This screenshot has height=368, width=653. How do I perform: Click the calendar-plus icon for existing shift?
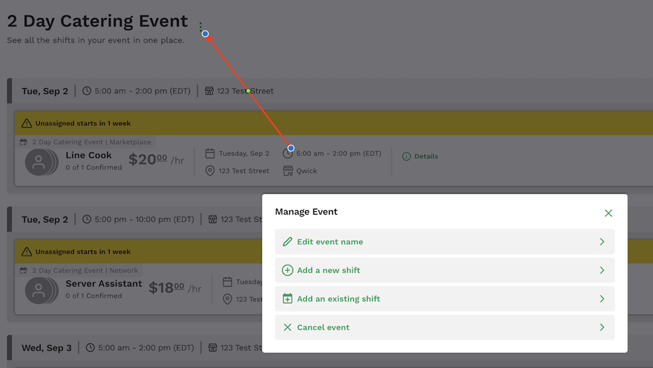[x=287, y=298]
